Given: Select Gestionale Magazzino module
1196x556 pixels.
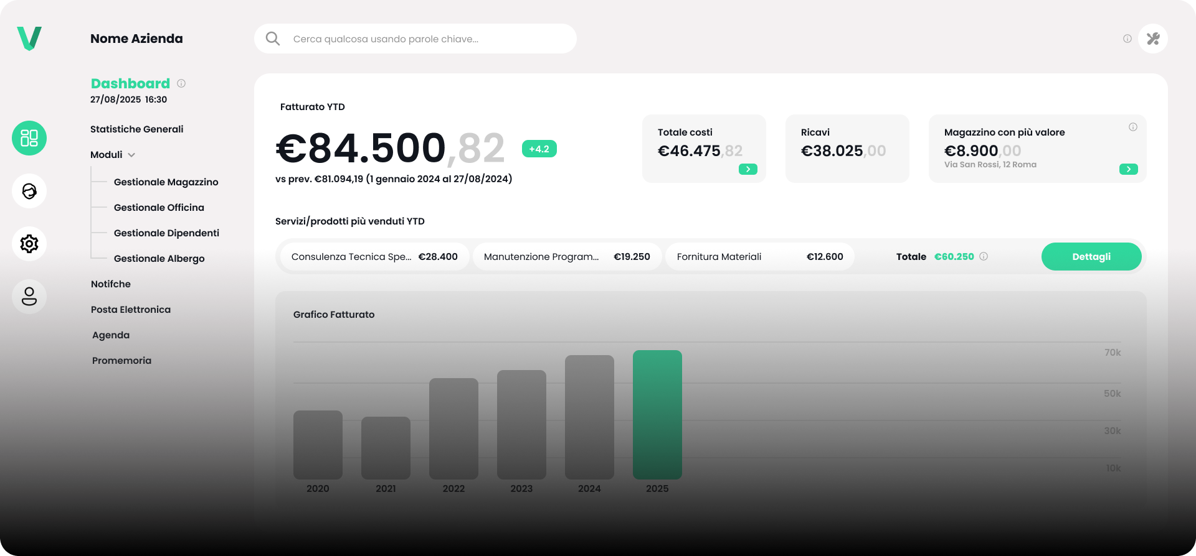Looking at the screenshot, I should coord(166,182).
